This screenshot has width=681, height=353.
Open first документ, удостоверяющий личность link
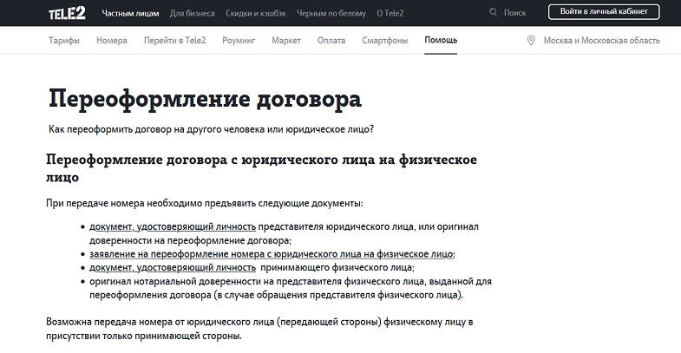[173, 226]
